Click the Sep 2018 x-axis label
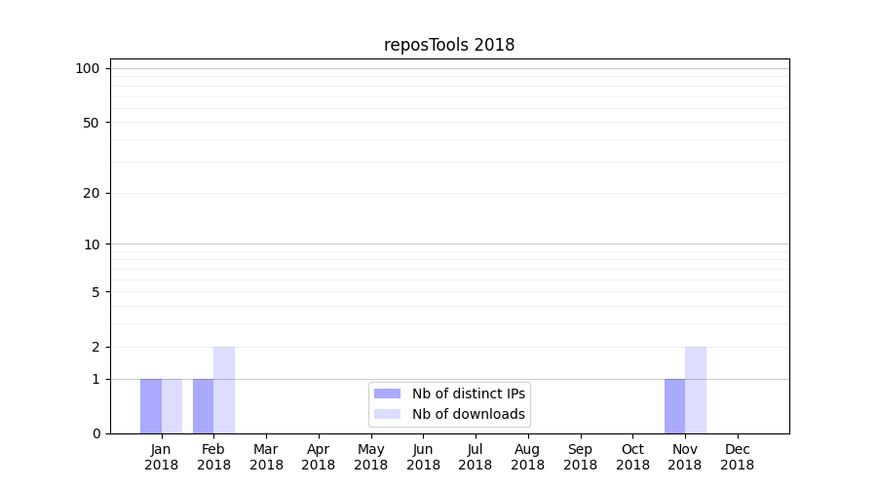Image resolution: width=877 pixels, height=487 pixels. [x=580, y=457]
